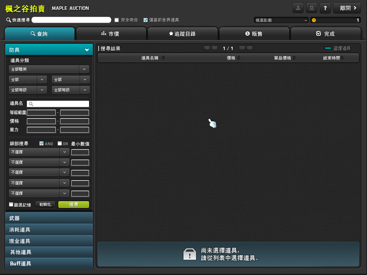Open the 追蹤目錄 tab

182,34
